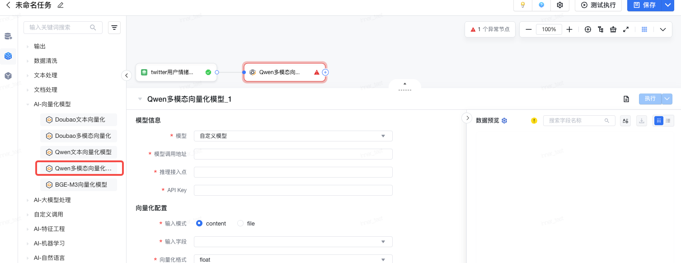
Task: Focus the 输入关键词搜索 search box
Action: tap(63, 28)
